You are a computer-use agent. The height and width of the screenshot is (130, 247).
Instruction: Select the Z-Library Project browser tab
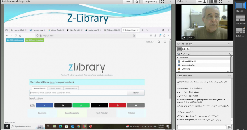[131, 30]
